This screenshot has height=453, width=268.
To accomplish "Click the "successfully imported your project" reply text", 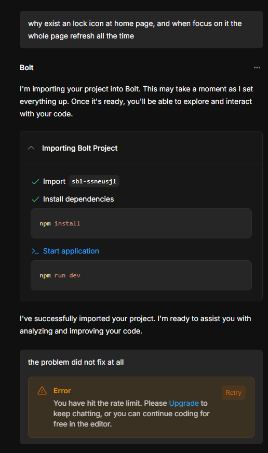I will 136,325.
